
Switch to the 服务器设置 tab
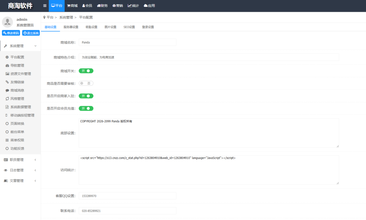coord(71,27)
